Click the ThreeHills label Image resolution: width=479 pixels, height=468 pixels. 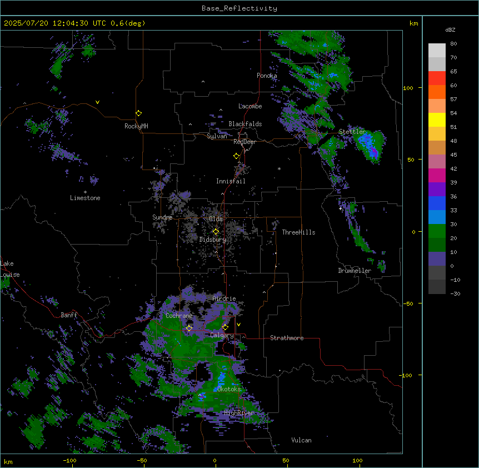pos(298,232)
